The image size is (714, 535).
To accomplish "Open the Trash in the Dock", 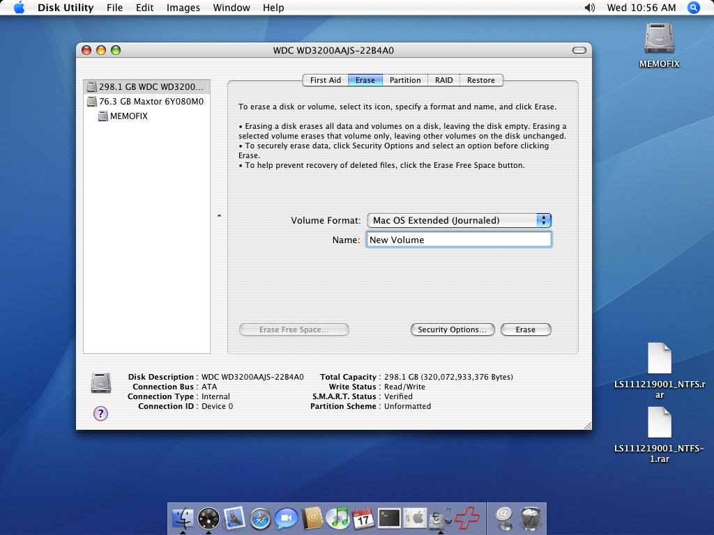I will (x=531, y=518).
